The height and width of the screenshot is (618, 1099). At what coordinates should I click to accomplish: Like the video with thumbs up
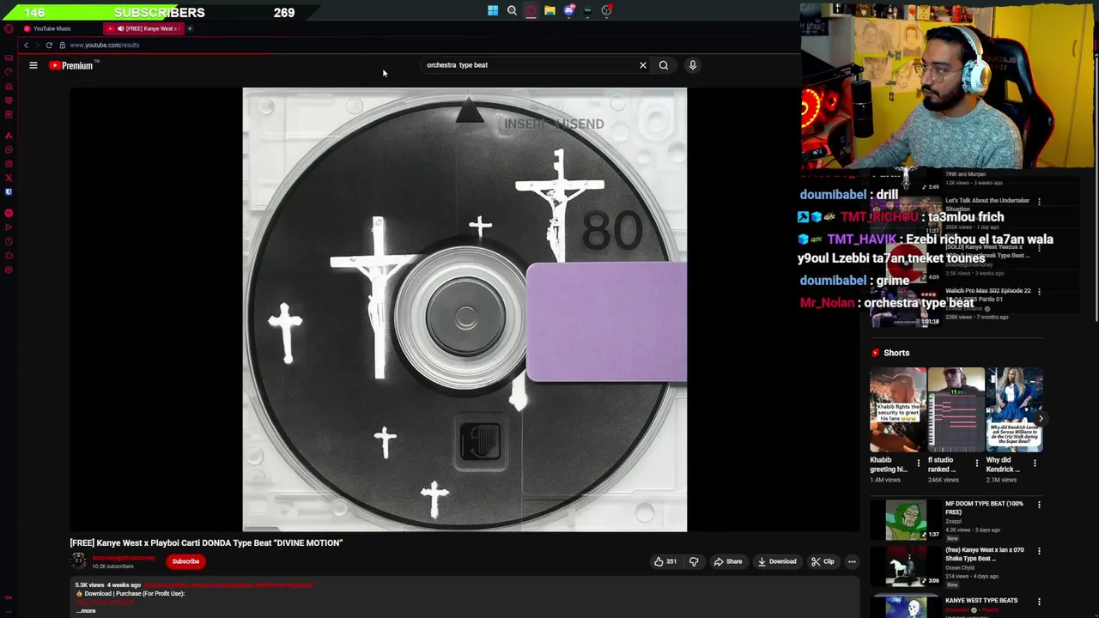tap(665, 561)
